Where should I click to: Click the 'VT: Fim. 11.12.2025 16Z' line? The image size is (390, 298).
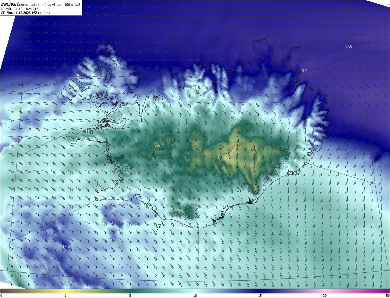pyautogui.click(x=25, y=13)
